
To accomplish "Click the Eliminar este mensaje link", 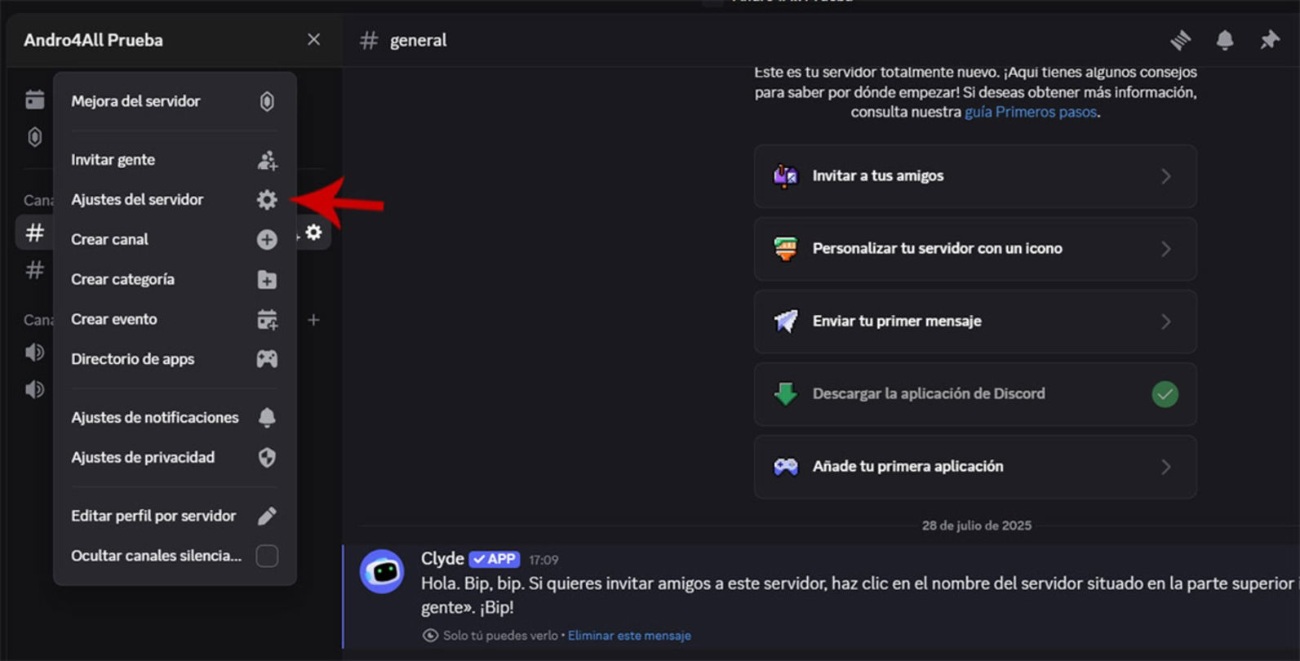I will click(x=629, y=635).
